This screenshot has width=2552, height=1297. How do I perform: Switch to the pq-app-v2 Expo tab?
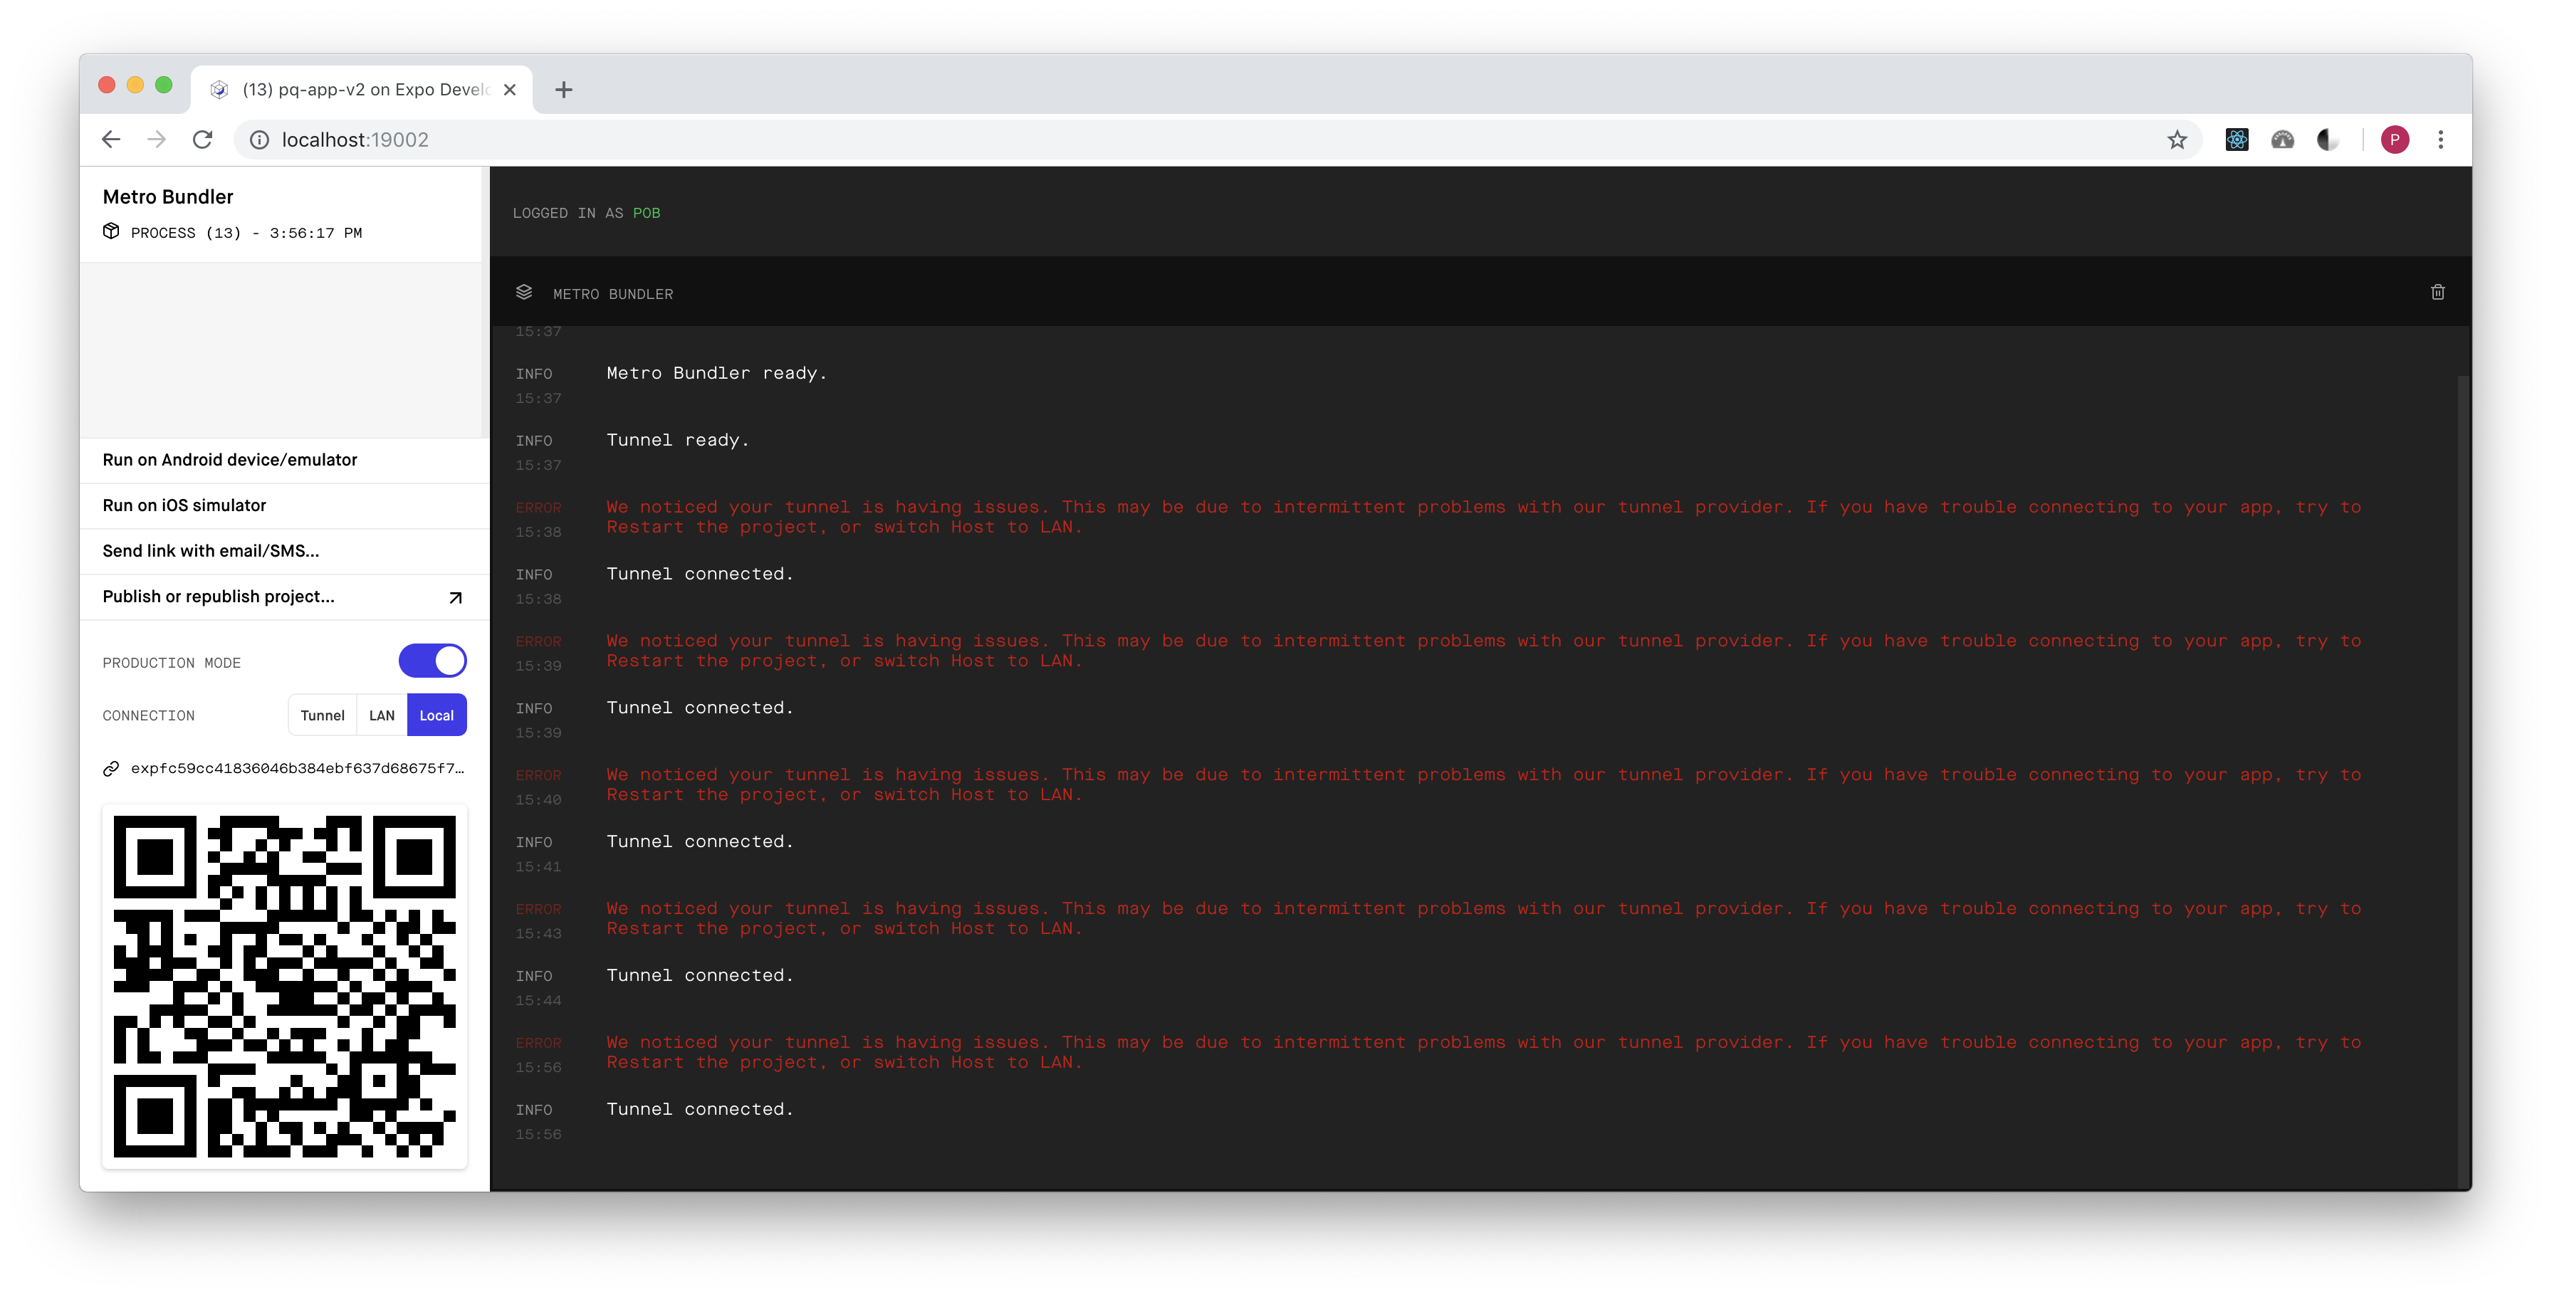pos(362,89)
